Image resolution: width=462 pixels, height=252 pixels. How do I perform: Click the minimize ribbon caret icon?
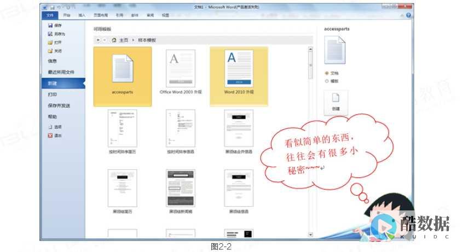pos(402,15)
